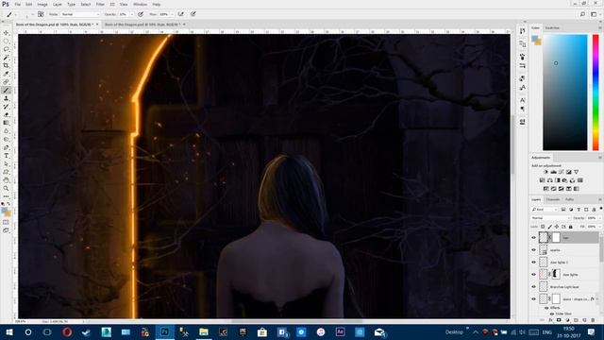
Task: Select the Crop tool
Action: pos(6,65)
